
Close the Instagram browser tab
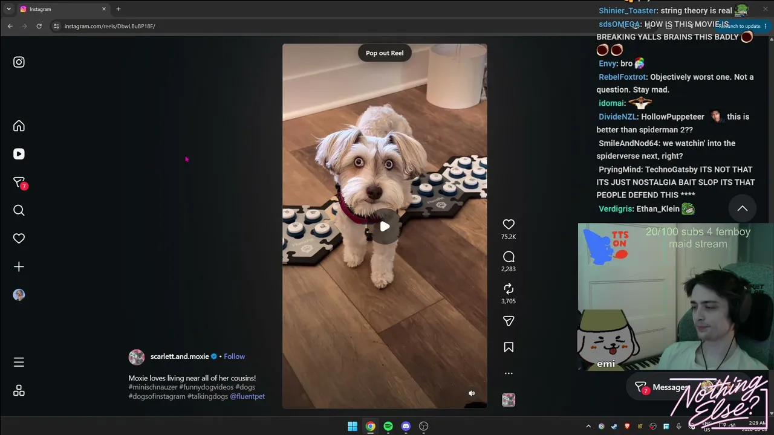point(103,9)
